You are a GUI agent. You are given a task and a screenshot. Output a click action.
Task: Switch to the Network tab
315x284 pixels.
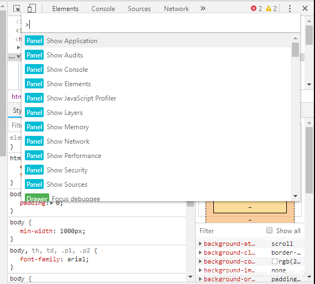pos(176,9)
